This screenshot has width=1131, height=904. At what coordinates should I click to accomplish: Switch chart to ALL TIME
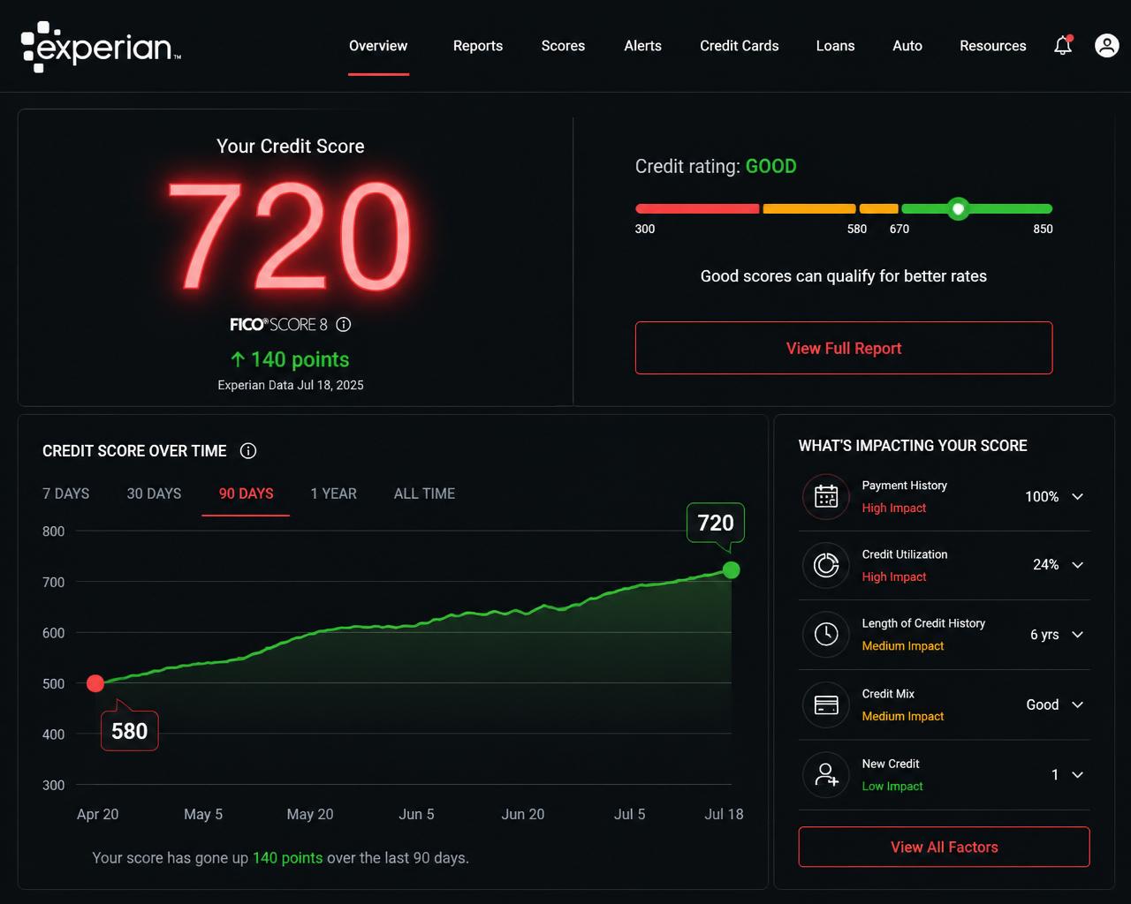tap(424, 493)
